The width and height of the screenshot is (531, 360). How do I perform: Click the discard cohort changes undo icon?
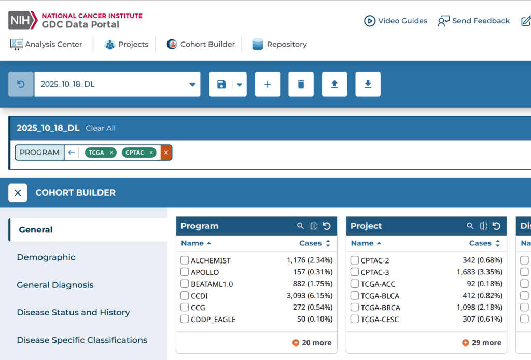click(x=21, y=84)
